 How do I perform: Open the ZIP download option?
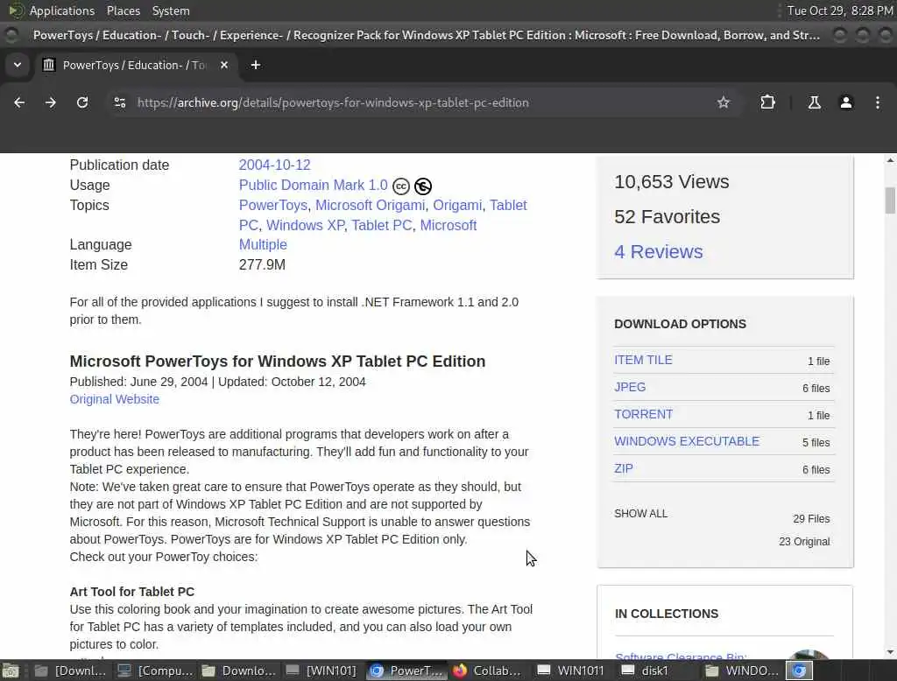point(624,468)
